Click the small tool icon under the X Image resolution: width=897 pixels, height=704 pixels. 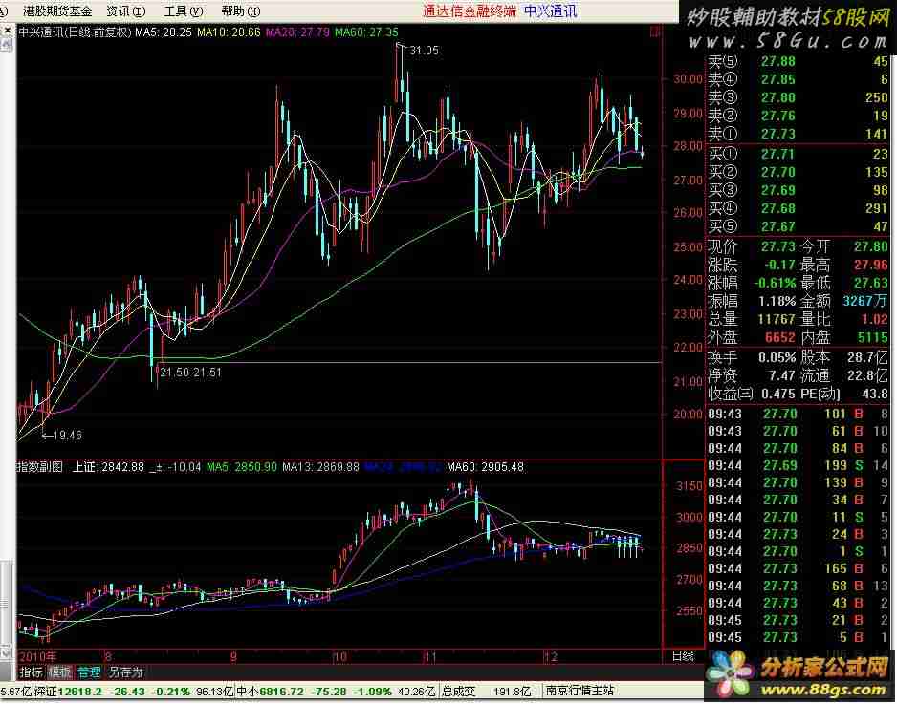pyautogui.click(x=7, y=44)
